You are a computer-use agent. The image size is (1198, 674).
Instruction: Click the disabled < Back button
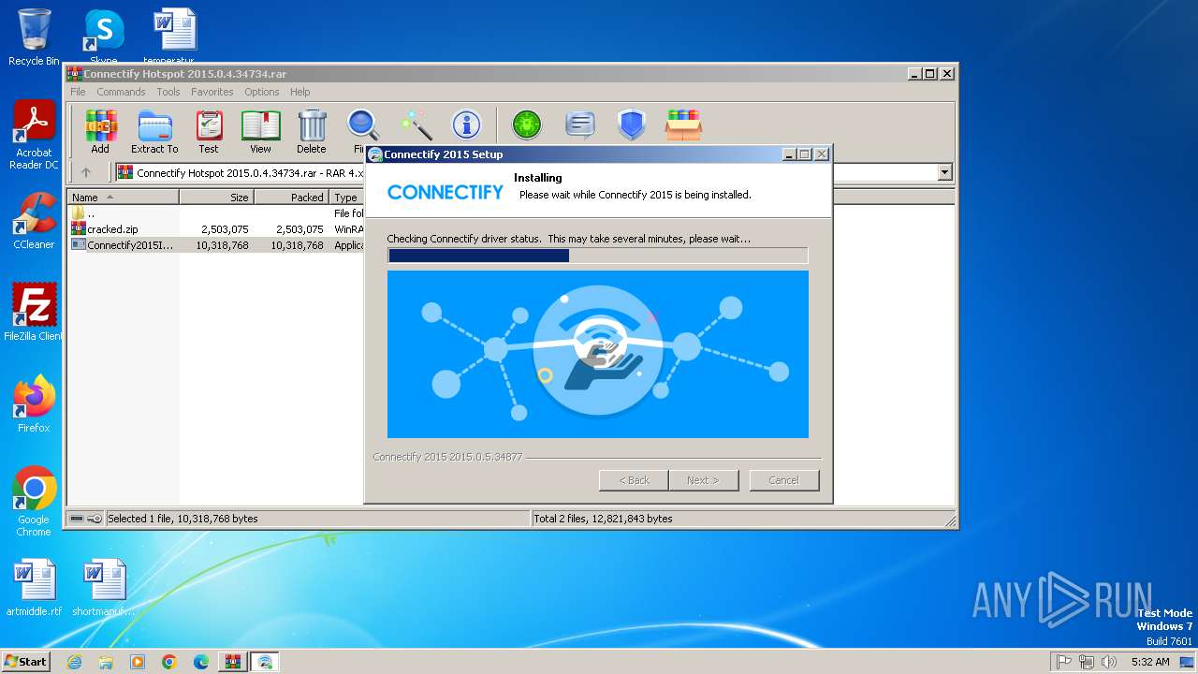(634, 480)
